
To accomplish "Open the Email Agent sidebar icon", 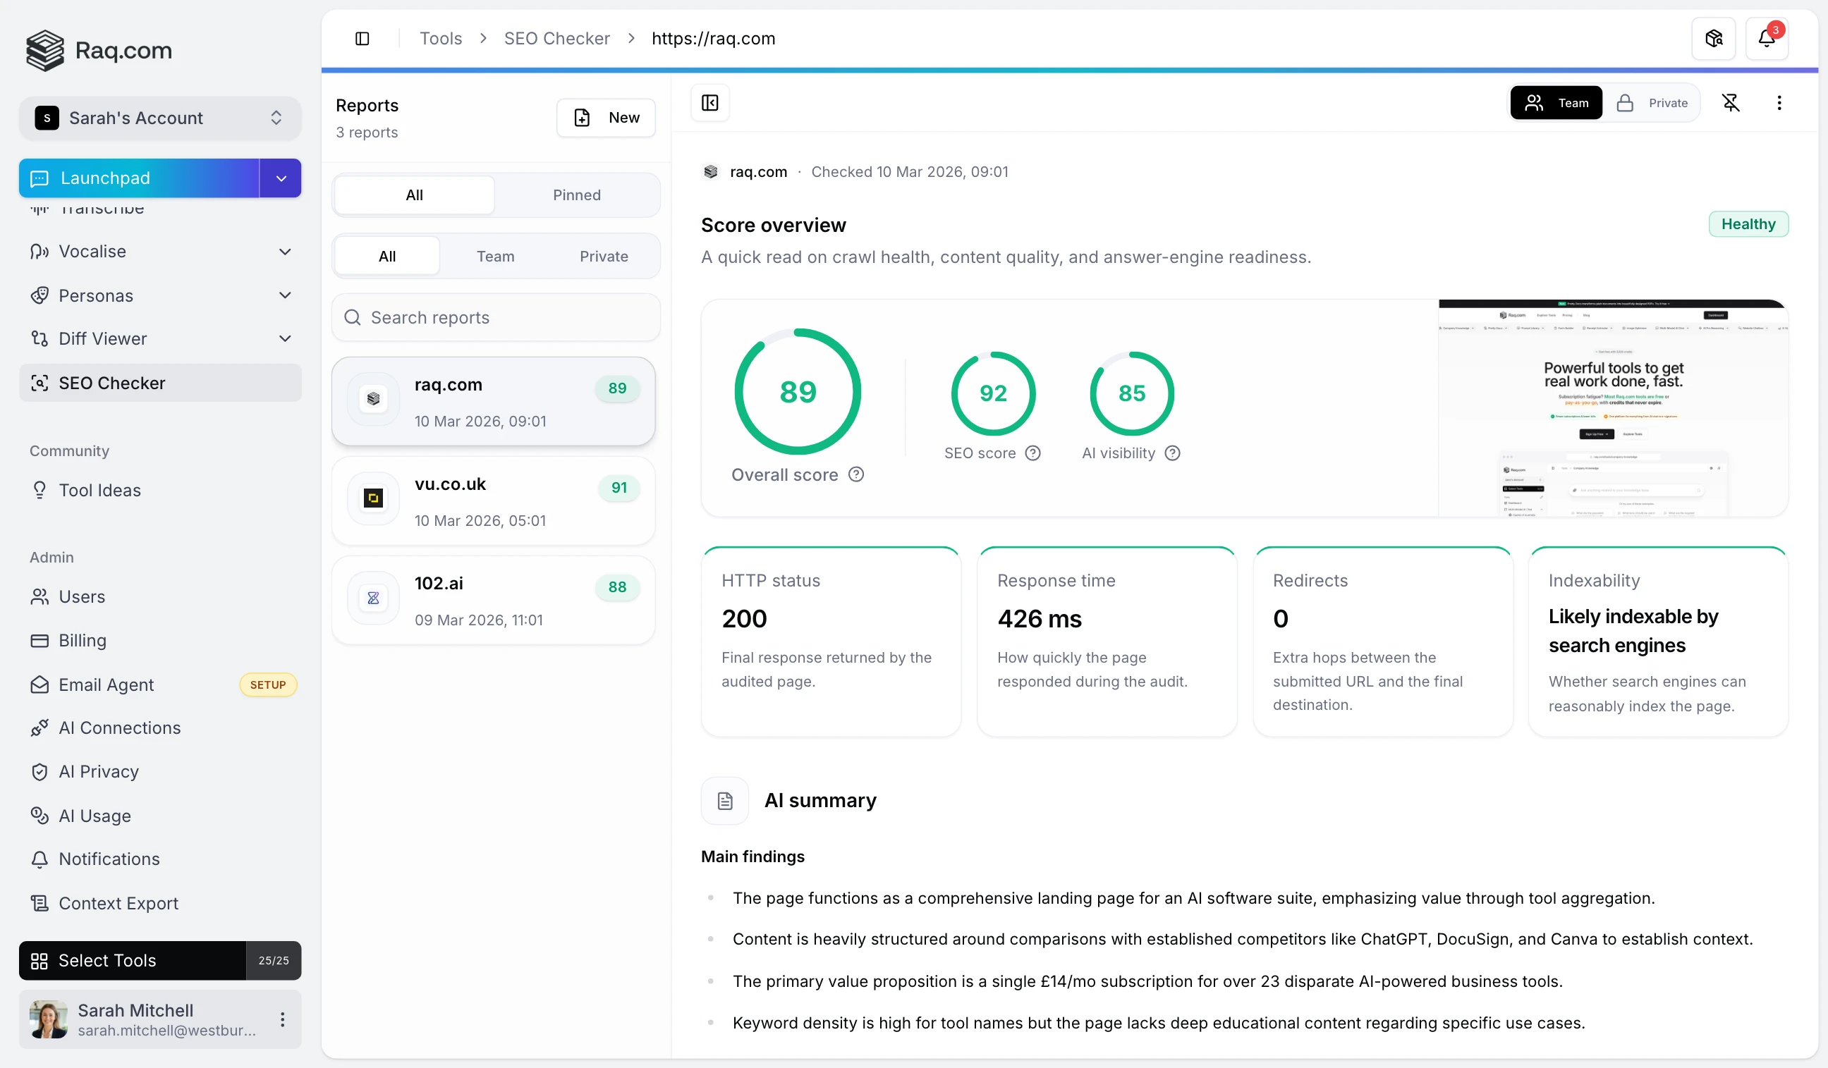I will tap(40, 685).
